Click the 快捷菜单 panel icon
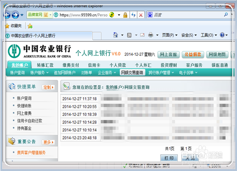Screen dimensions: 237x171 point(12,86)
